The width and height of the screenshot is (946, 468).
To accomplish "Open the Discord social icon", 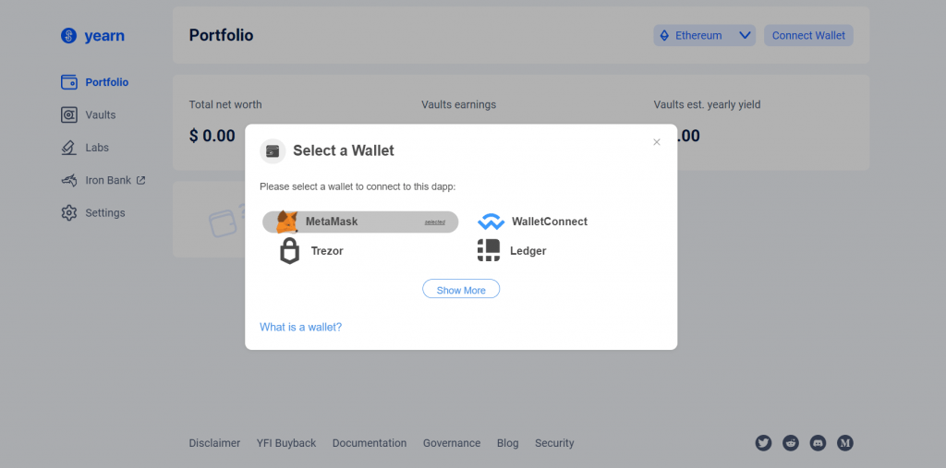I will click(x=818, y=443).
